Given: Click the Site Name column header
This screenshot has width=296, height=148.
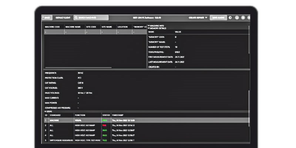Looking at the screenshot, I should [x=108, y=27].
